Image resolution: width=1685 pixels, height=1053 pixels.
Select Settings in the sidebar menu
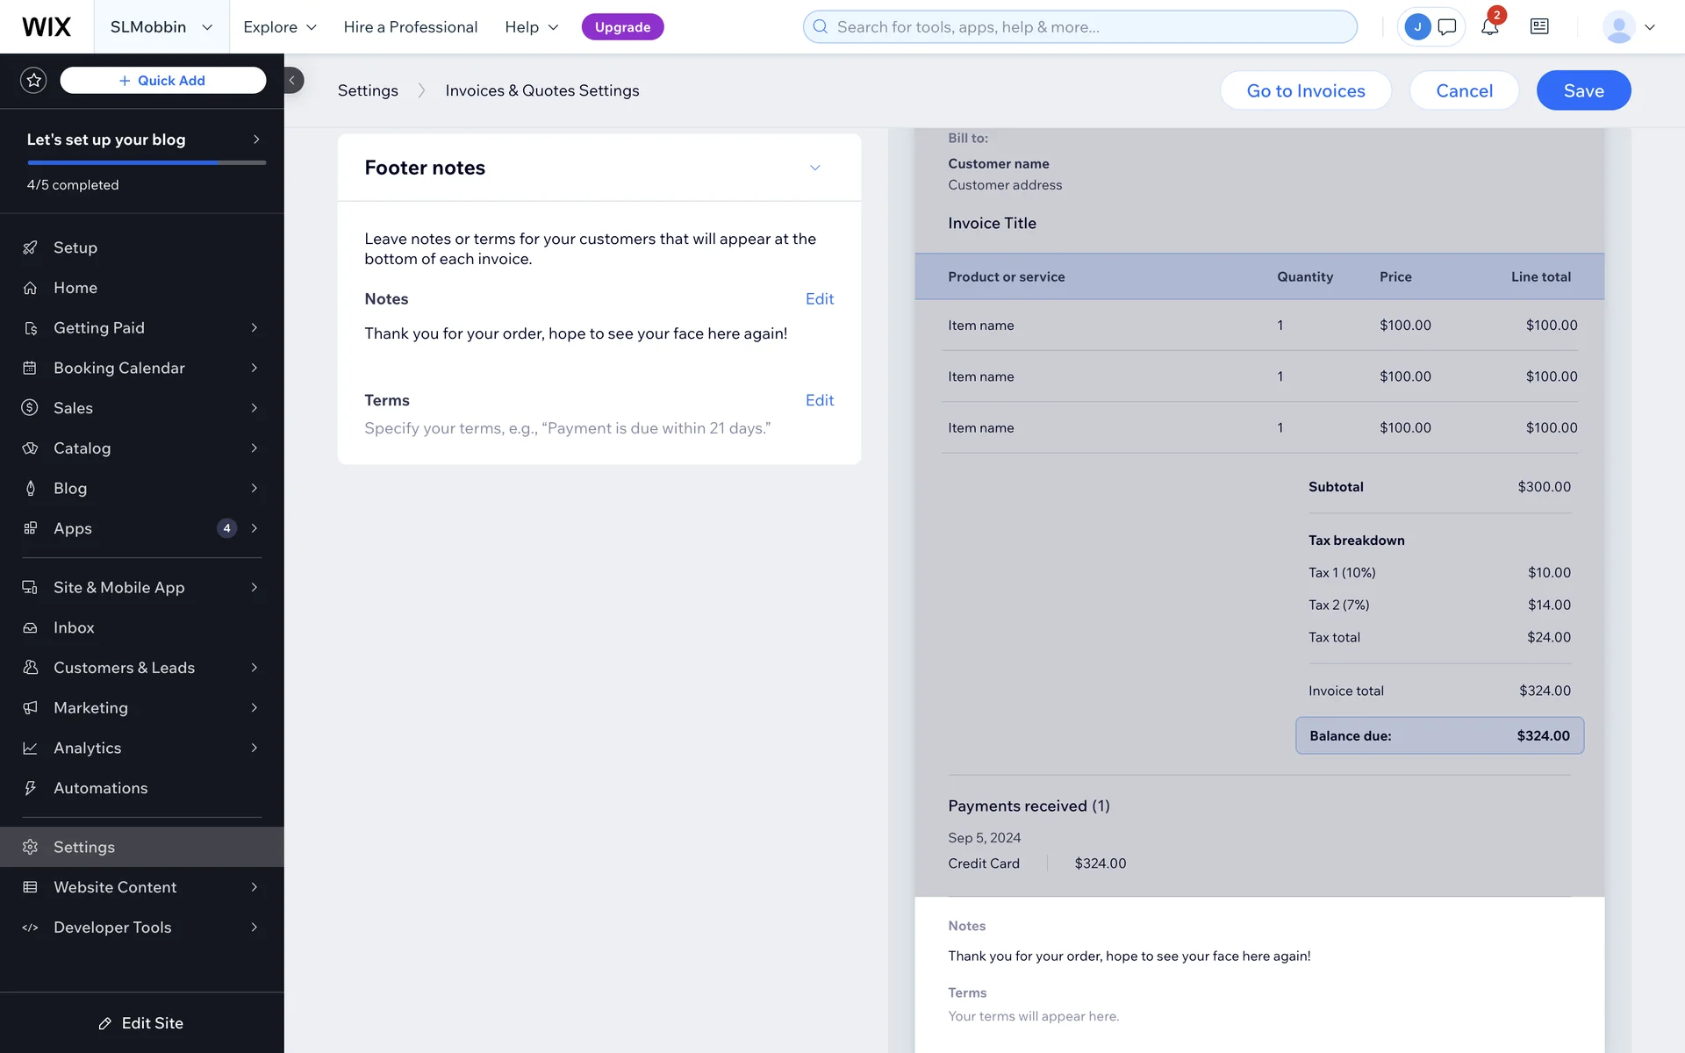pyautogui.click(x=84, y=847)
